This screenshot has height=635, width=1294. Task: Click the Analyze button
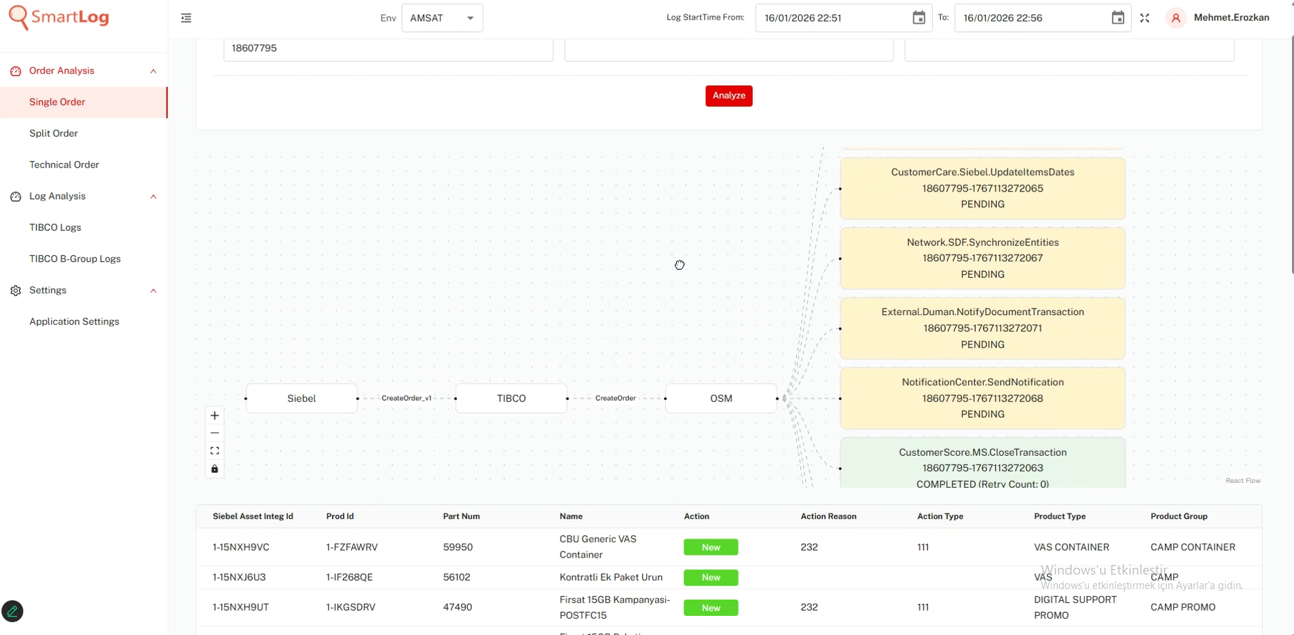(728, 96)
